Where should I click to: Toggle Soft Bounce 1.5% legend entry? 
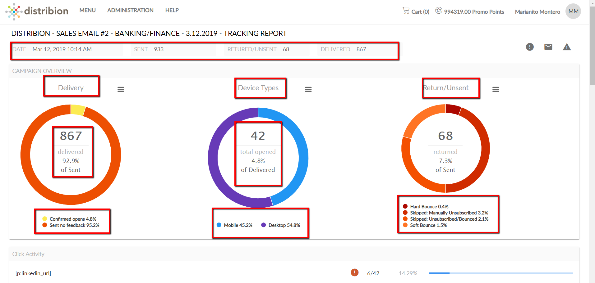tap(425, 225)
